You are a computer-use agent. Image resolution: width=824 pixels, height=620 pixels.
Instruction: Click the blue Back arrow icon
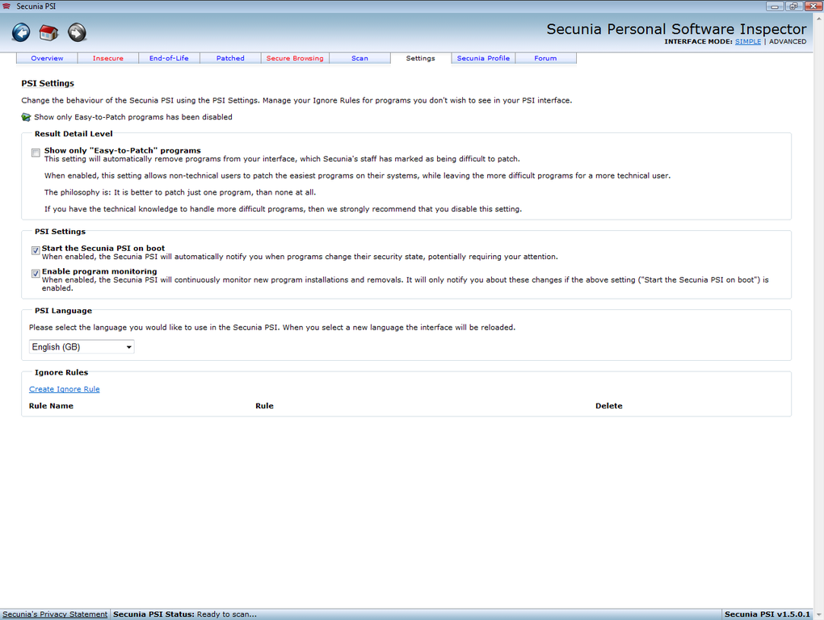tap(21, 32)
